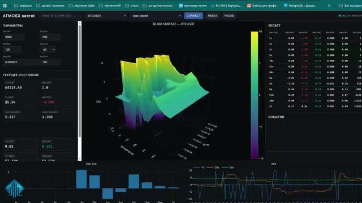Click the 64118.40 state value

(x=14, y=87)
